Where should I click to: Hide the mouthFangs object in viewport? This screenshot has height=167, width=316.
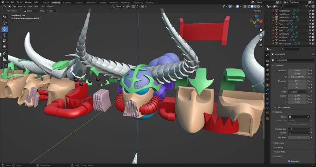(309, 14)
